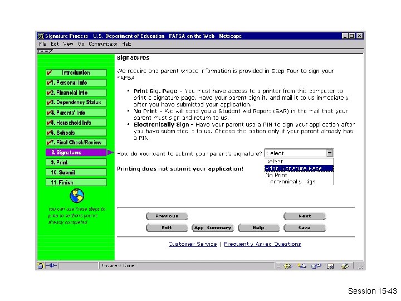Screen dimensions: 401x301
Task: Open the Go menu
Action: point(81,44)
